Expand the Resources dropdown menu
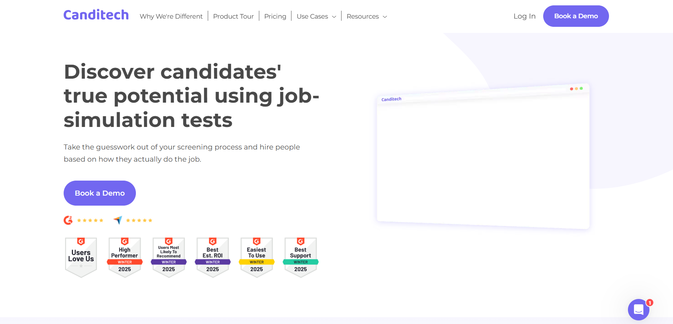 (367, 16)
